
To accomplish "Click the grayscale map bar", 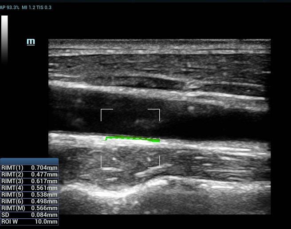I will [x=4, y=40].
